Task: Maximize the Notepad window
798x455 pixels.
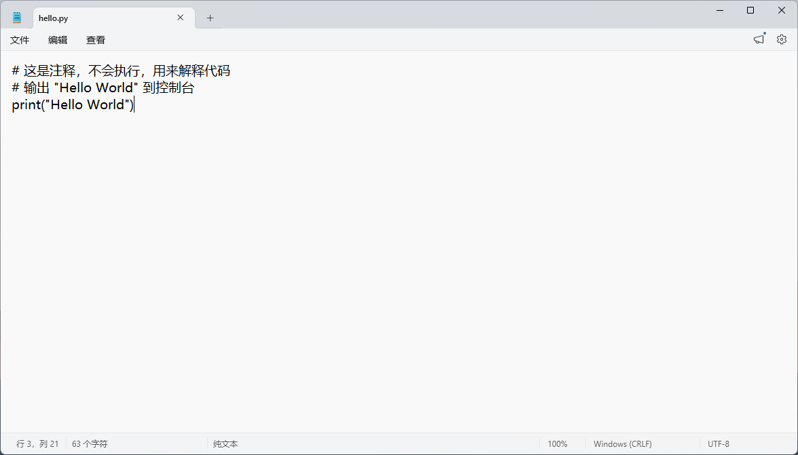Action: (x=750, y=10)
